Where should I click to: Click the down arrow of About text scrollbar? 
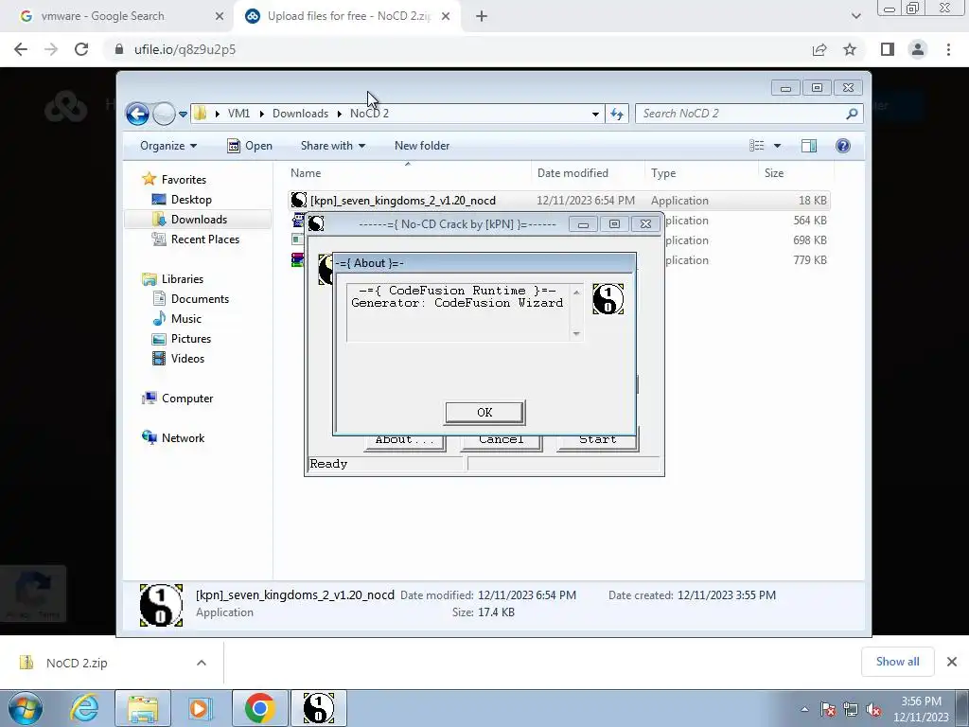tap(576, 334)
